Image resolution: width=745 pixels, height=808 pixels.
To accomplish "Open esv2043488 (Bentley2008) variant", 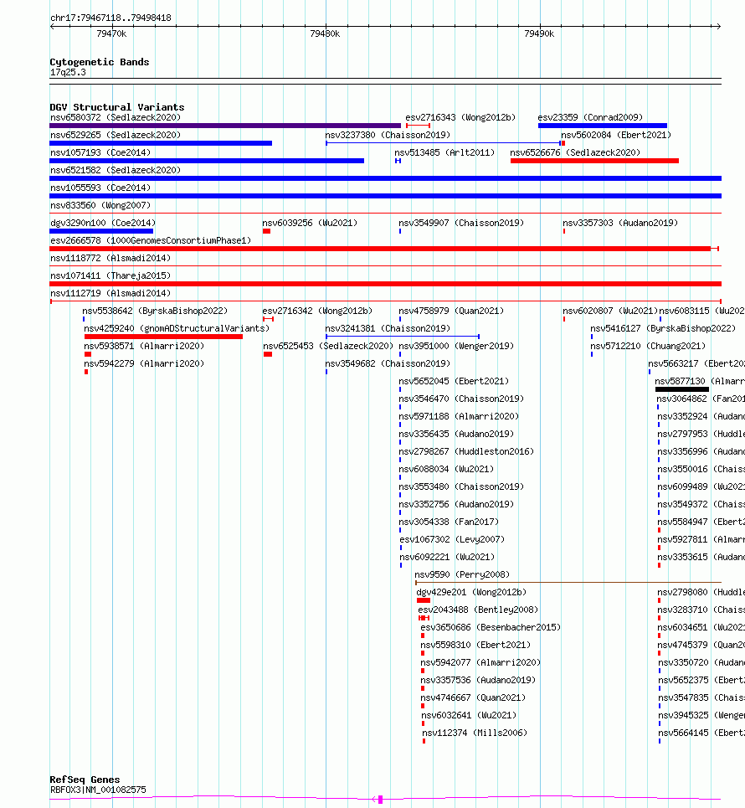I will coord(478,610).
